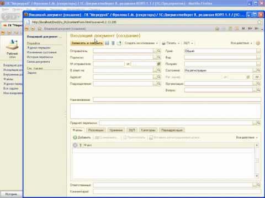Click the large content text area
The width and height of the screenshot is (265, 198).
166,111
